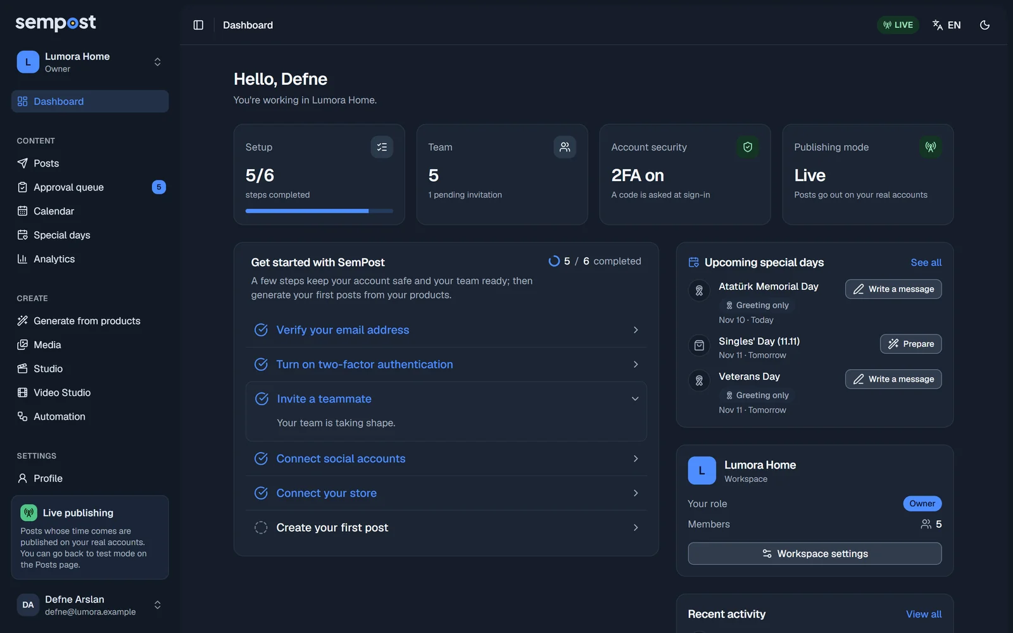
Task: Click check icon for Turn on two-factor authentication
Action: (261, 364)
